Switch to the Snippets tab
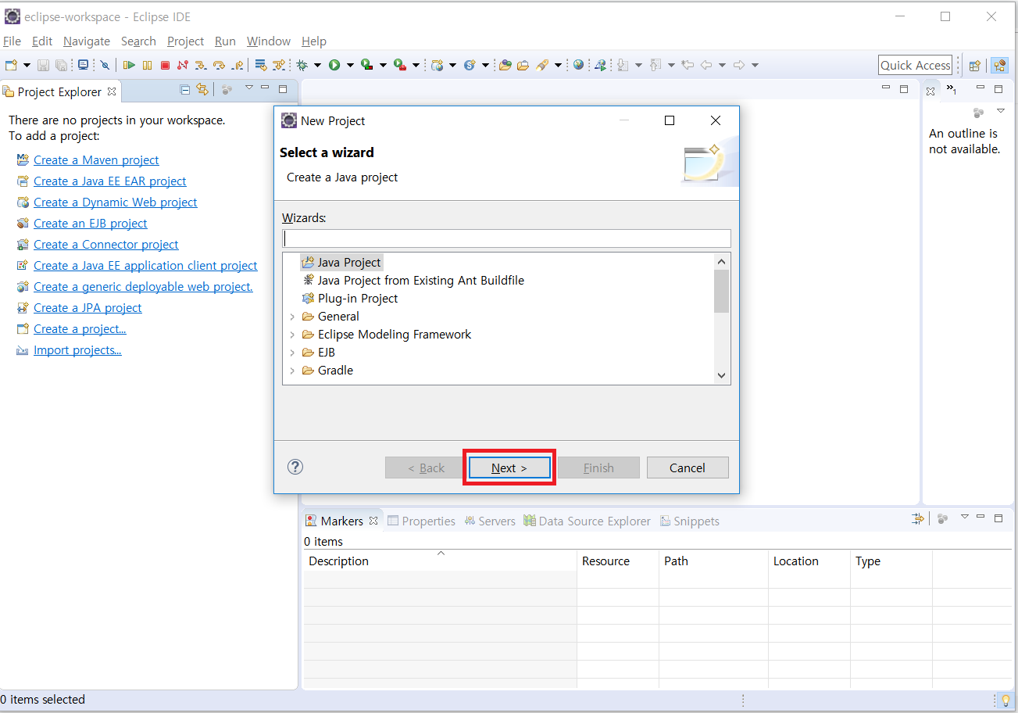Screen dimensions: 1018x713 pos(690,521)
